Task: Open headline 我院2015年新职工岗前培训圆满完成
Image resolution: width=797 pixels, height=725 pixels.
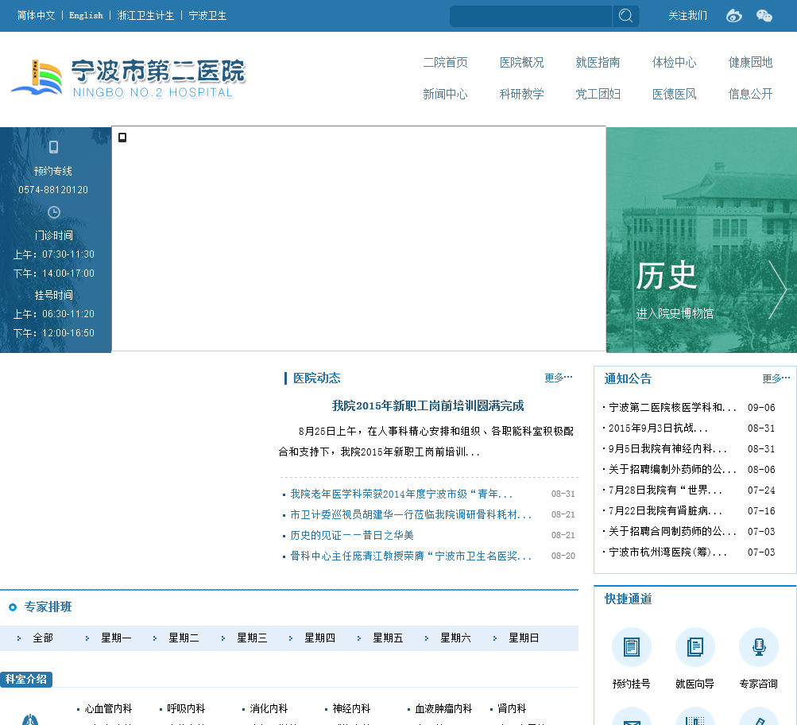Action: pyautogui.click(x=428, y=405)
